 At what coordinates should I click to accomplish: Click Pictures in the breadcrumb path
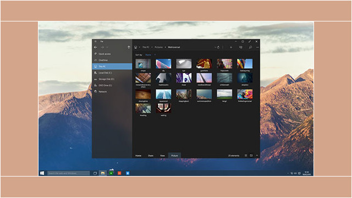(x=158, y=47)
